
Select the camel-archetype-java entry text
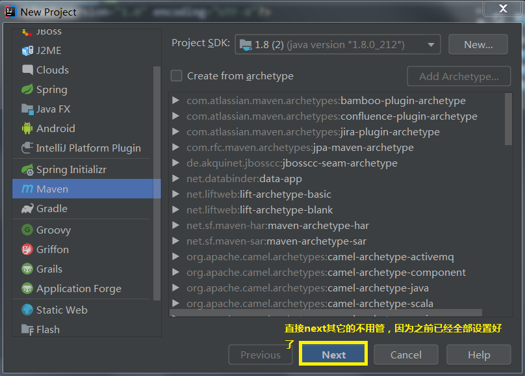coord(307,288)
